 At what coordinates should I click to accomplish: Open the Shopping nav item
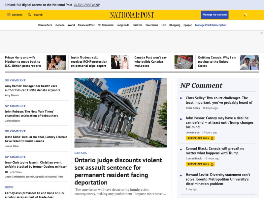pos(175,25)
